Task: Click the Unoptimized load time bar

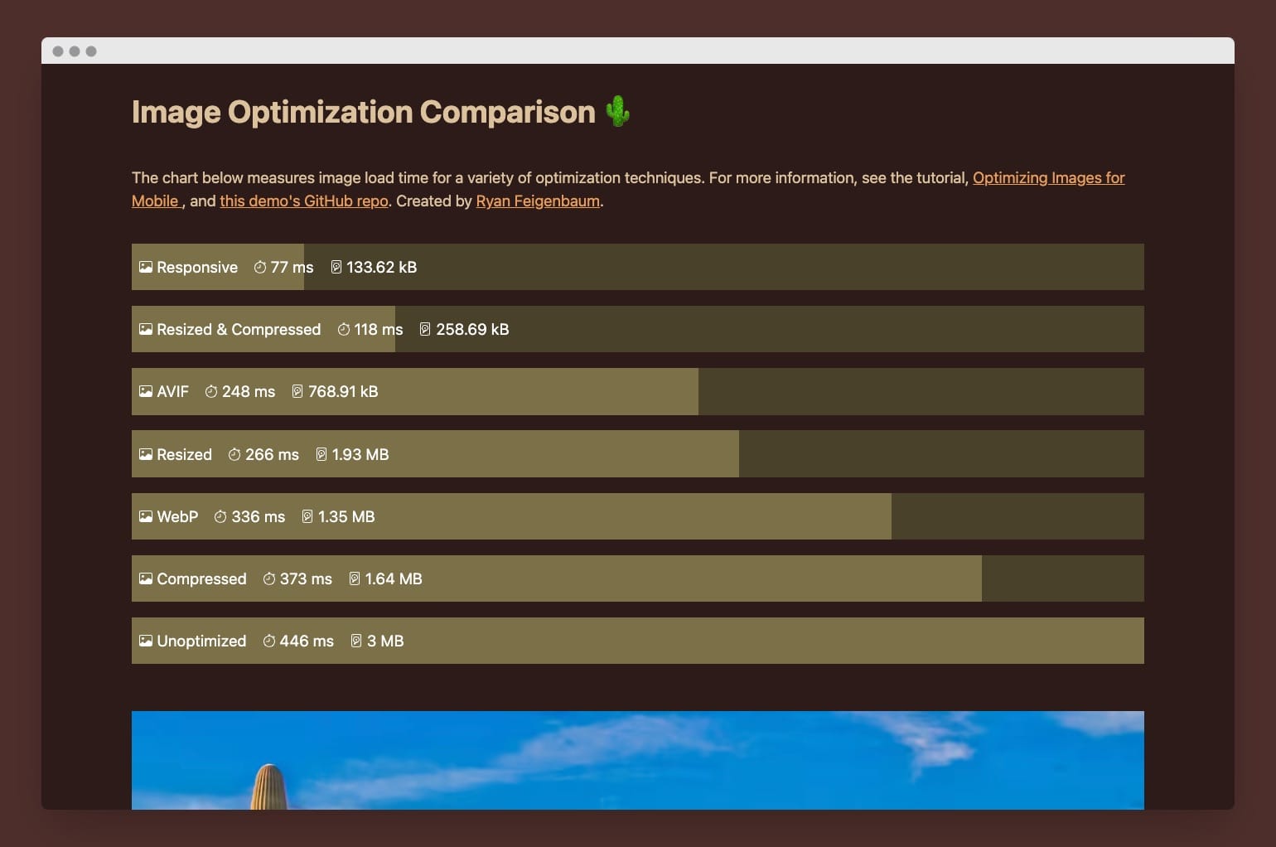Action: (x=638, y=641)
